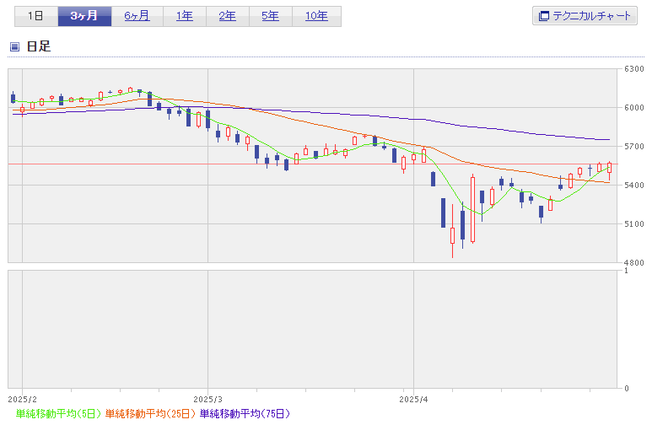Click the 単純移動平均(75日) legend label

click(x=245, y=414)
